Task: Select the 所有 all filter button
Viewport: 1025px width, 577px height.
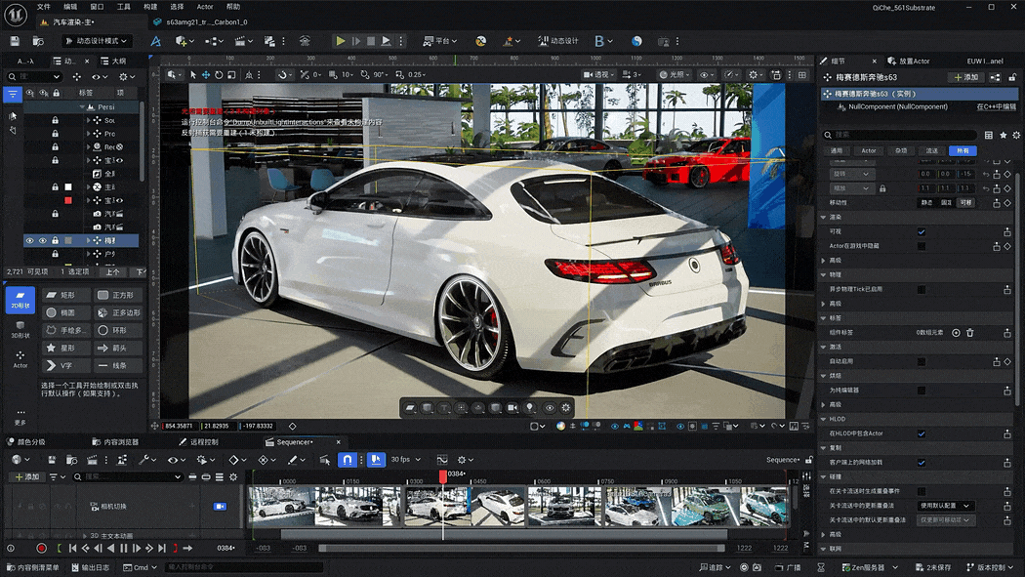Action: coord(963,151)
